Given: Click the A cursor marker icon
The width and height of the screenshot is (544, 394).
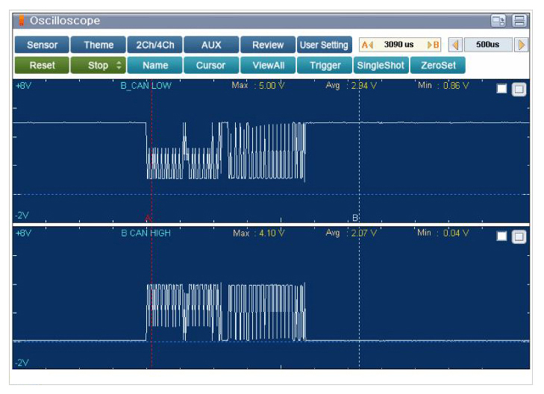Looking at the screenshot, I should click(366, 45).
